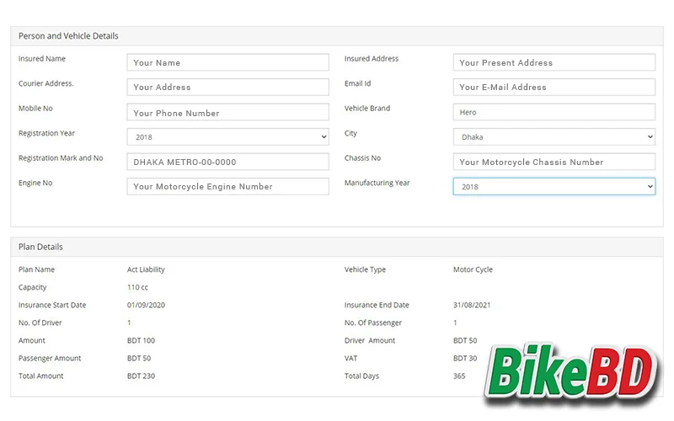
Task: Select the Courier Address input field
Action: (x=227, y=87)
